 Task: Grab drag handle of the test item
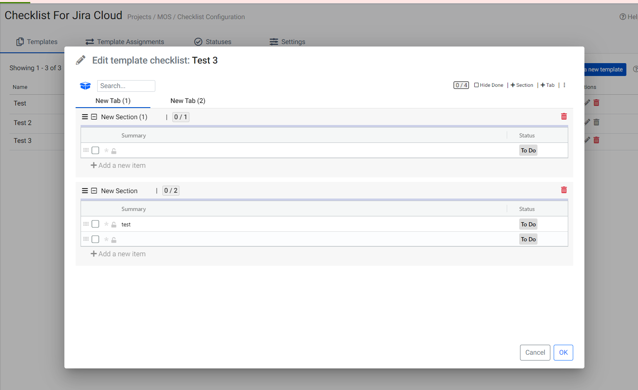click(x=86, y=224)
